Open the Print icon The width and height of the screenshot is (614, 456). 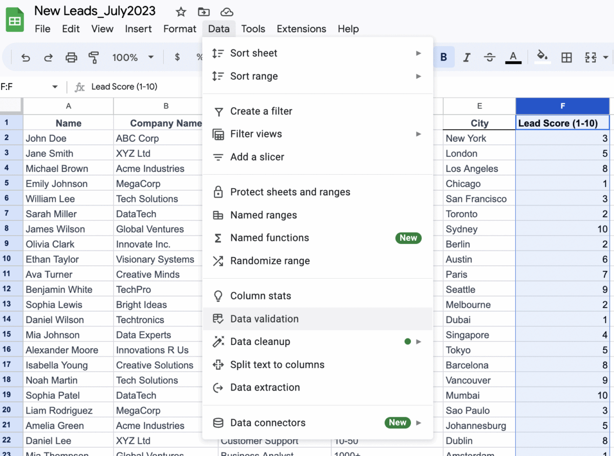click(71, 57)
